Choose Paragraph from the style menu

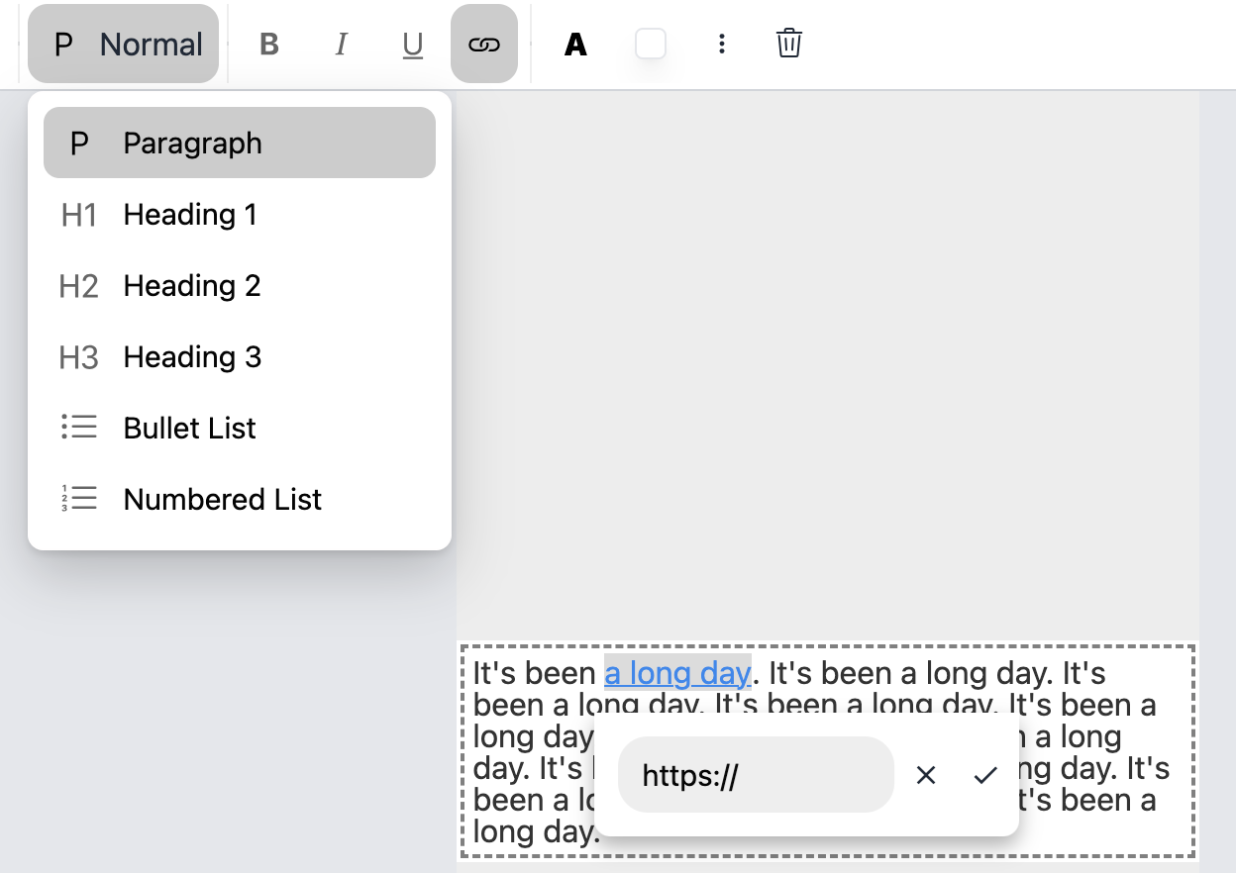(x=191, y=143)
